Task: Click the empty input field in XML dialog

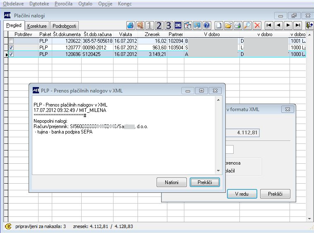Action: pos(229,149)
